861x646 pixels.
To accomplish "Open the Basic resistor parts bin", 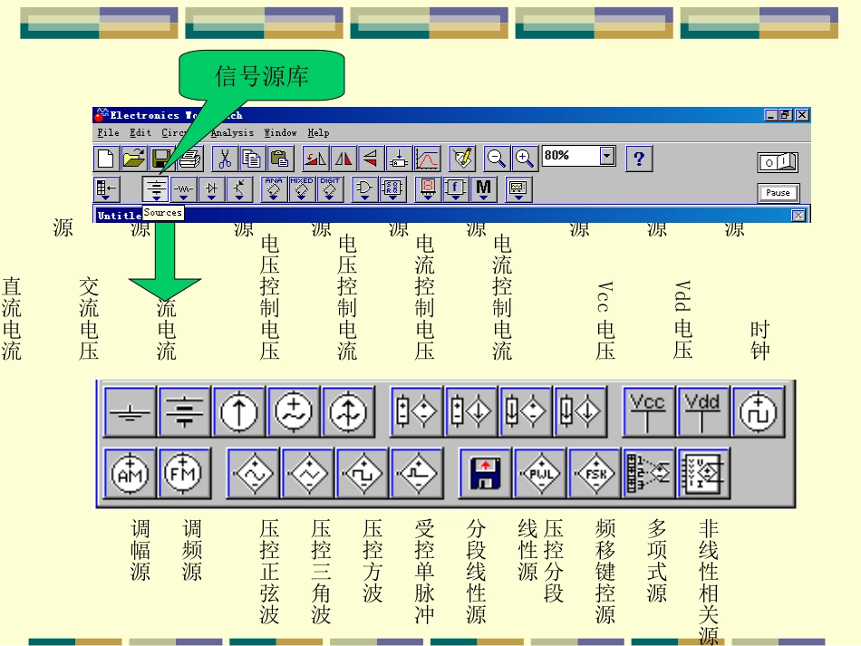I will pos(183,188).
